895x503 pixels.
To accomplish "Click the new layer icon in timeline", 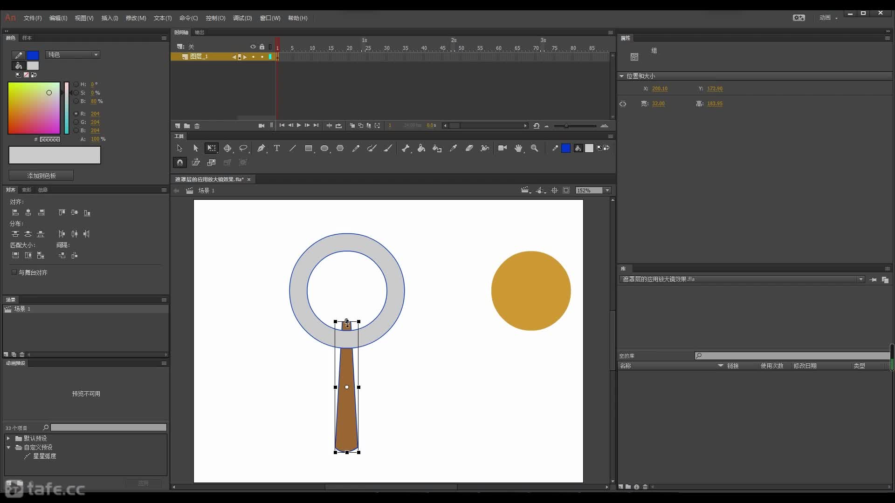I will click(178, 126).
